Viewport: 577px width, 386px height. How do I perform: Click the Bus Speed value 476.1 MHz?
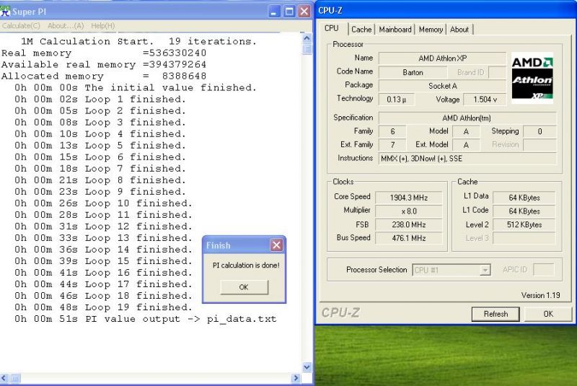[x=409, y=238]
